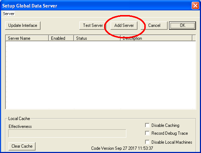
Task: Toggle the Record Debug Trace checkbox
Action: tap(147, 133)
